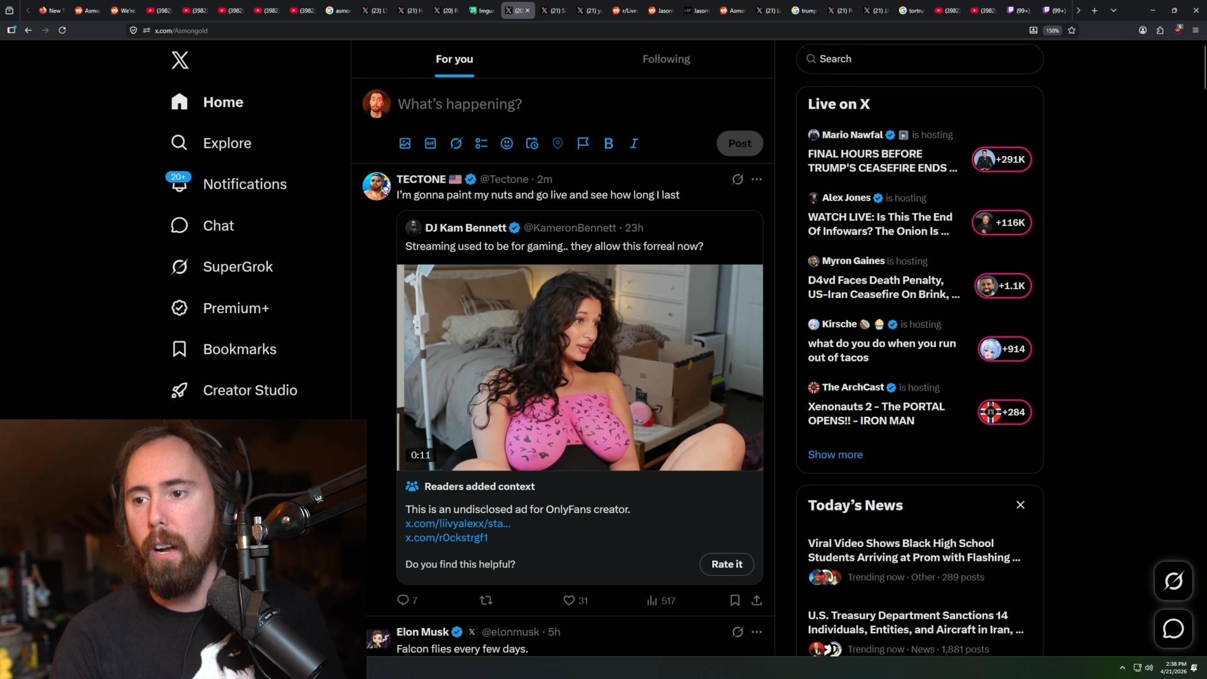The width and height of the screenshot is (1207, 679).
Task: Click the Rate it button
Action: coord(727,565)
